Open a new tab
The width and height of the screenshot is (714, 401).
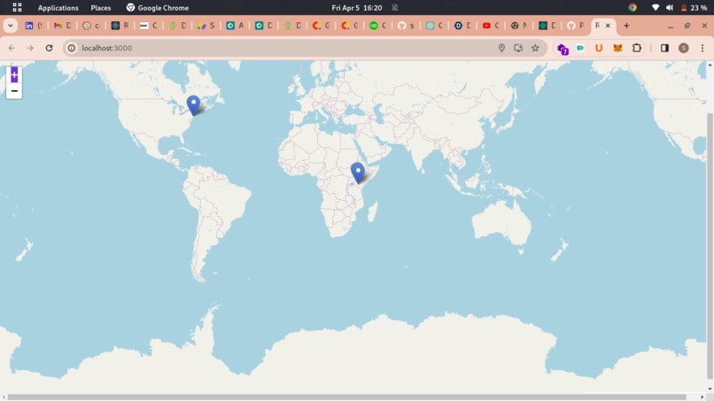click(x=626, y=26)
